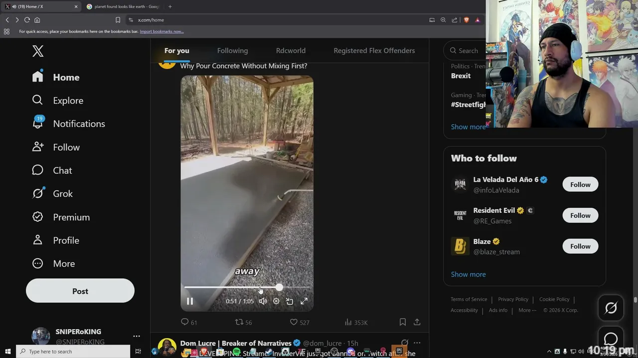Go back in the browser

pyautogui.click(x=7, y=20)
